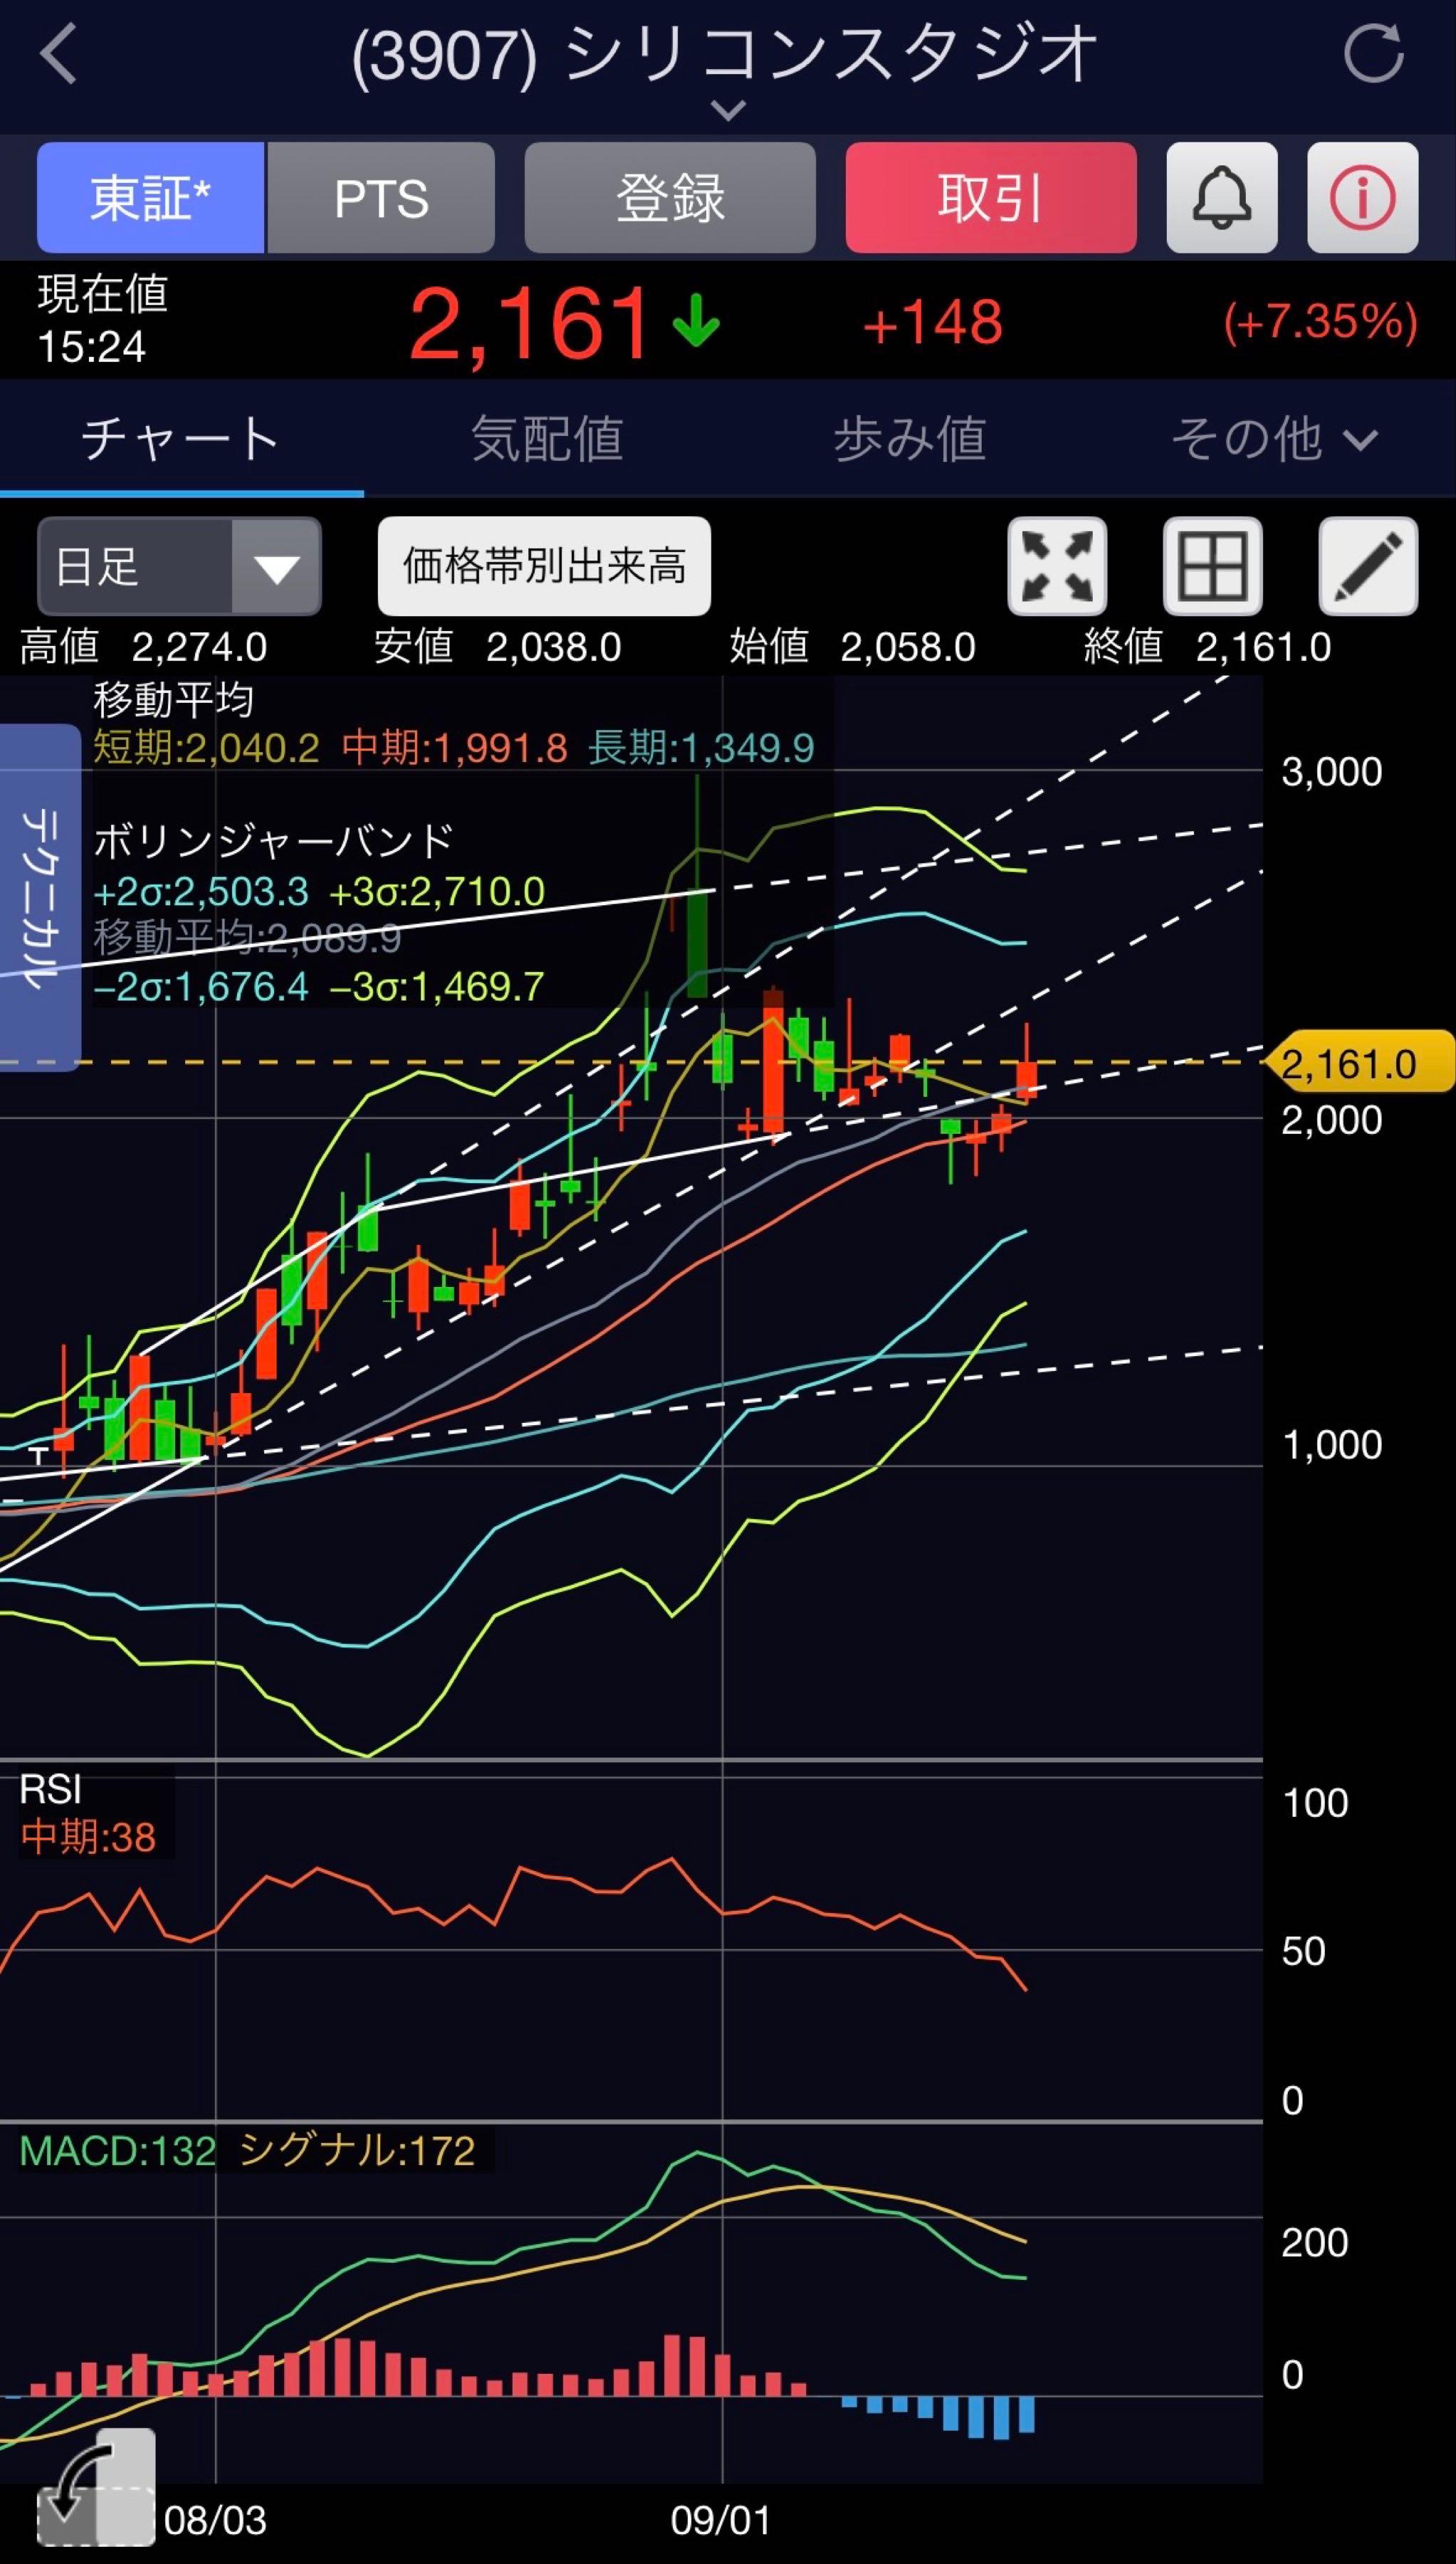1456x2564 pixels.
Task: Tap the MACD:132 value label
Action: 118,2150
